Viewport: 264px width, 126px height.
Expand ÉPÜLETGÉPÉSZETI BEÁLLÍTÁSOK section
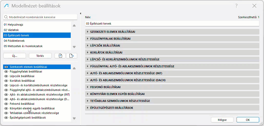click(x=172, y=108)
